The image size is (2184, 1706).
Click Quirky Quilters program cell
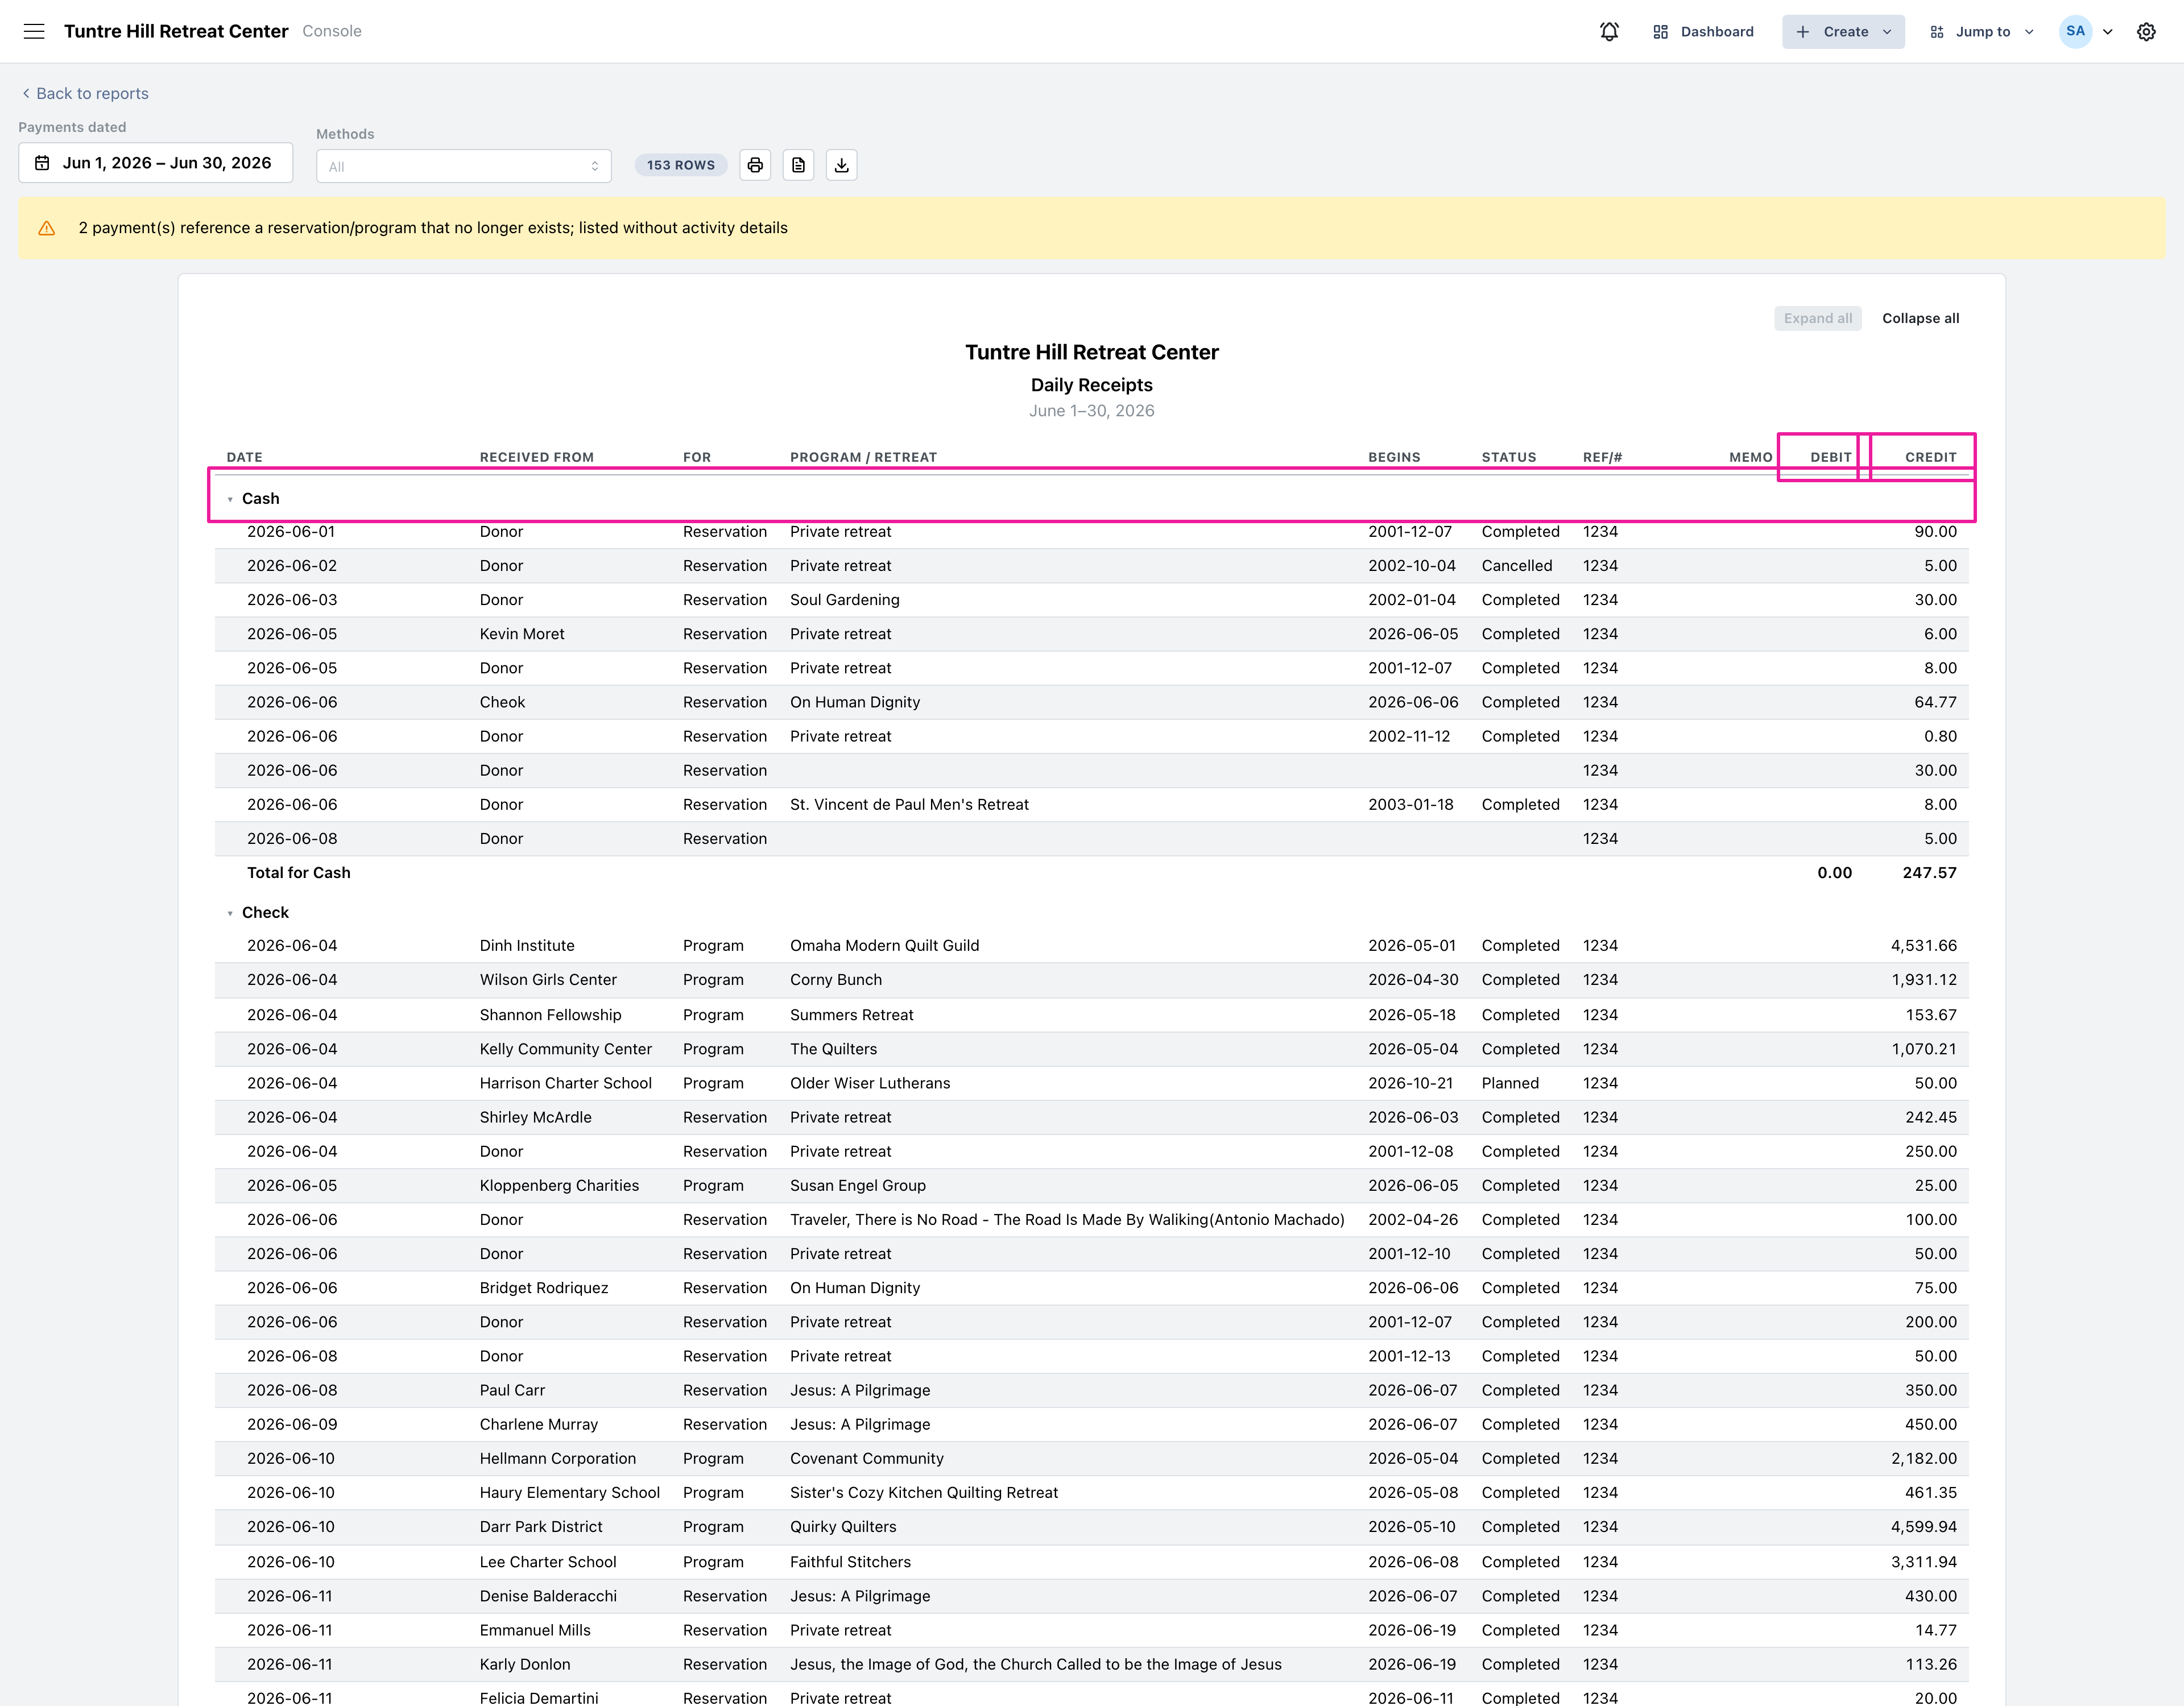point(843,1527)
